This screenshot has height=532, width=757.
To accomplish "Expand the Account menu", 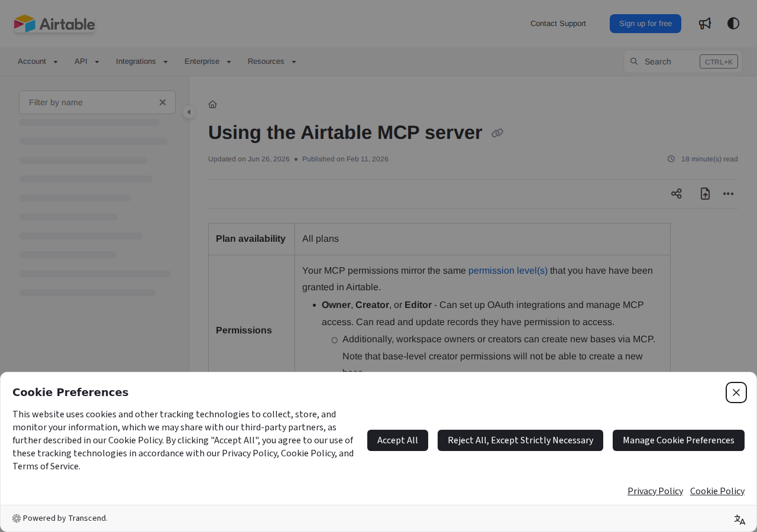I will coord(38,61).
